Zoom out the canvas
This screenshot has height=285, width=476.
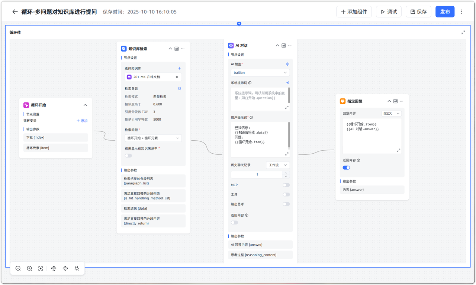[18, 268]
